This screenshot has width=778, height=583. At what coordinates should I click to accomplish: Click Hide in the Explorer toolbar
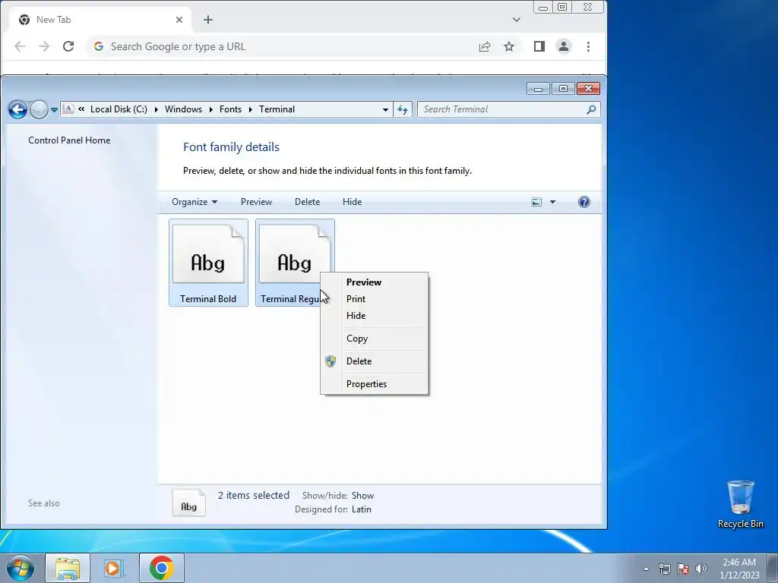(352, 202)
